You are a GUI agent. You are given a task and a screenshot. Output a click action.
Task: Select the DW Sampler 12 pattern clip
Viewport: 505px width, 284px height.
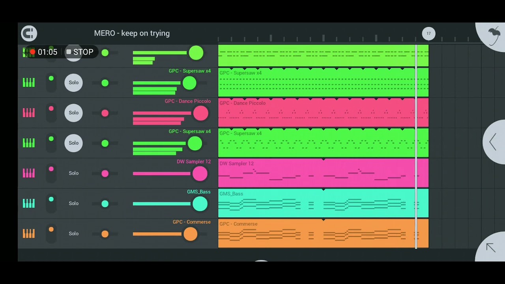(323, 173)
